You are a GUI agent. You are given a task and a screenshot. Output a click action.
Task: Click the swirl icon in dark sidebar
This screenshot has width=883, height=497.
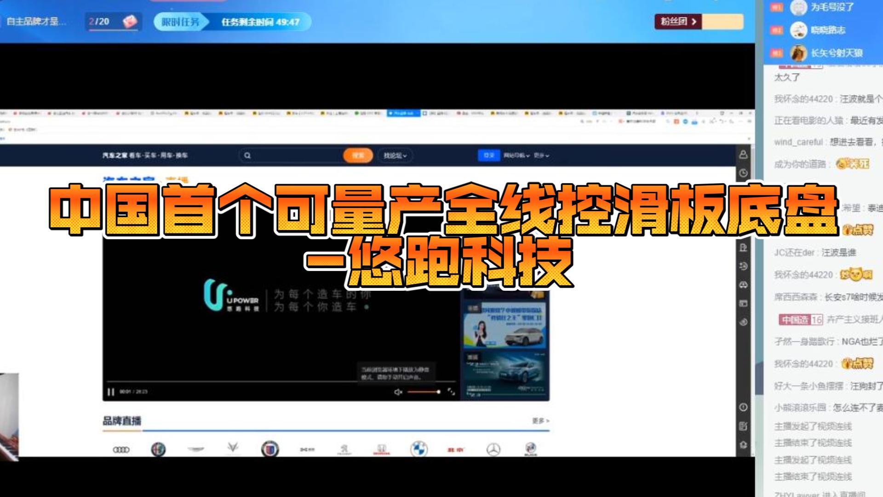(x=743, y=322)
